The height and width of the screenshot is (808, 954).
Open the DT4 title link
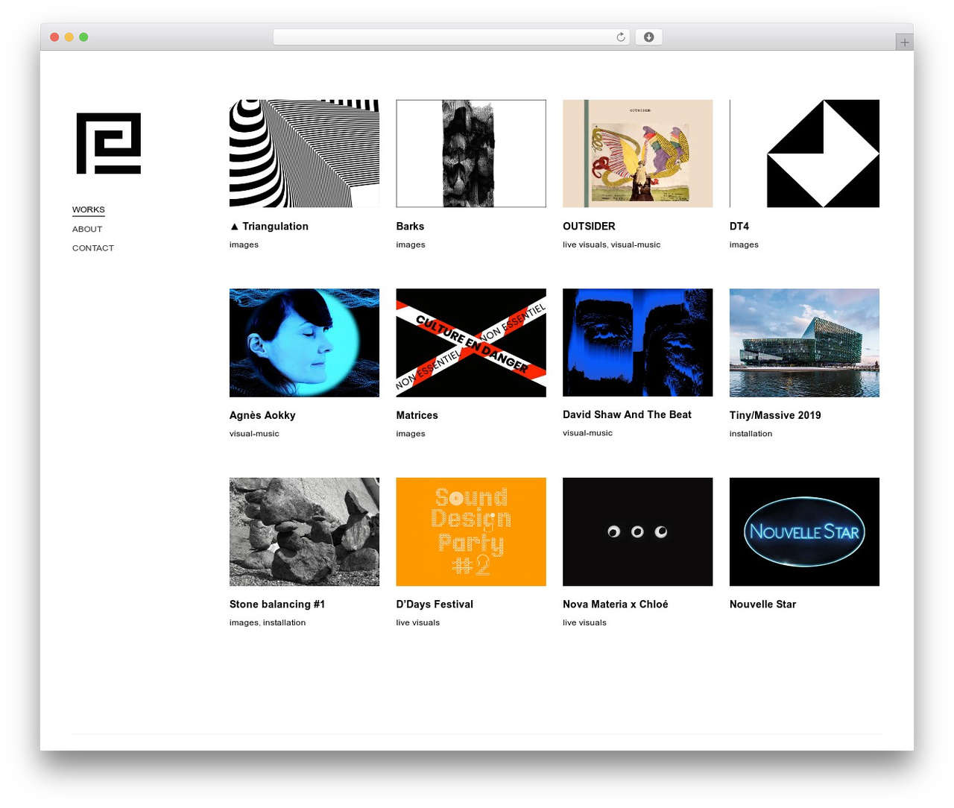739,227
